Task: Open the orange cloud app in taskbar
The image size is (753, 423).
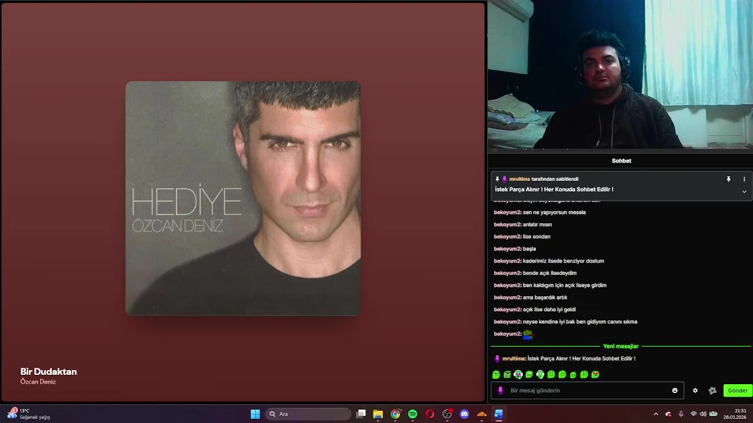Action: coord(482,414)
